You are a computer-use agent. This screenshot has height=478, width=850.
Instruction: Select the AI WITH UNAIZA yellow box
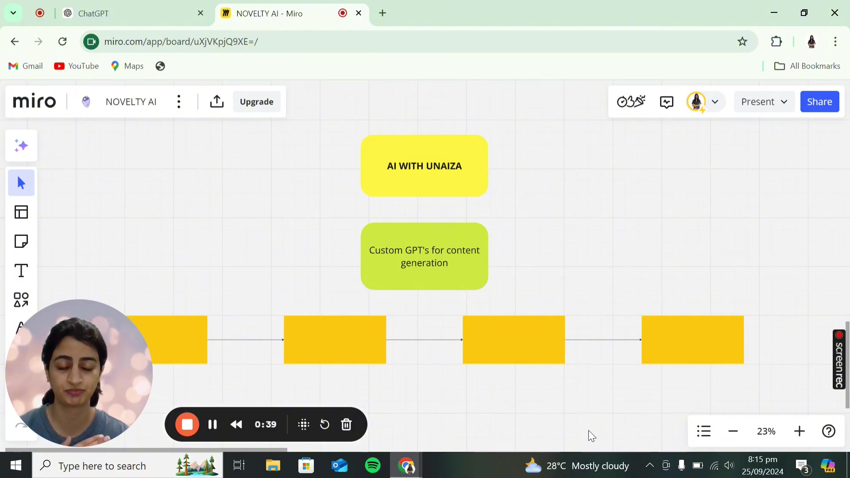pos(424,166)
